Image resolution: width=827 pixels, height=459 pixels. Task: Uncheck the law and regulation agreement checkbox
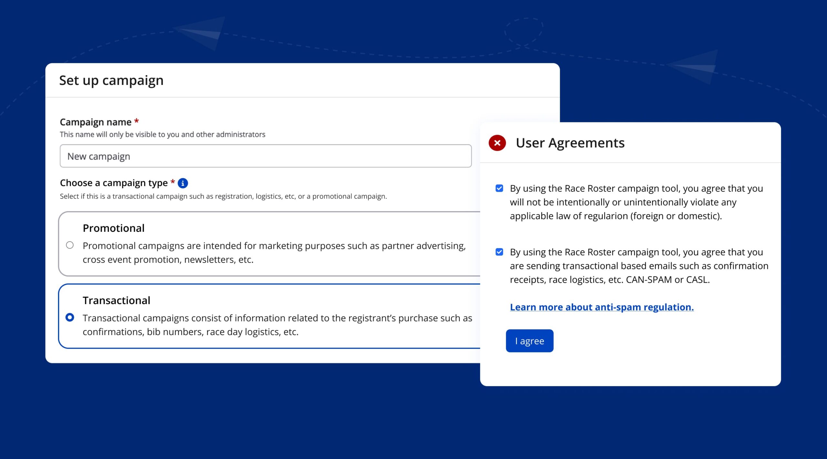pyautogui.click(x=499, y=189)
